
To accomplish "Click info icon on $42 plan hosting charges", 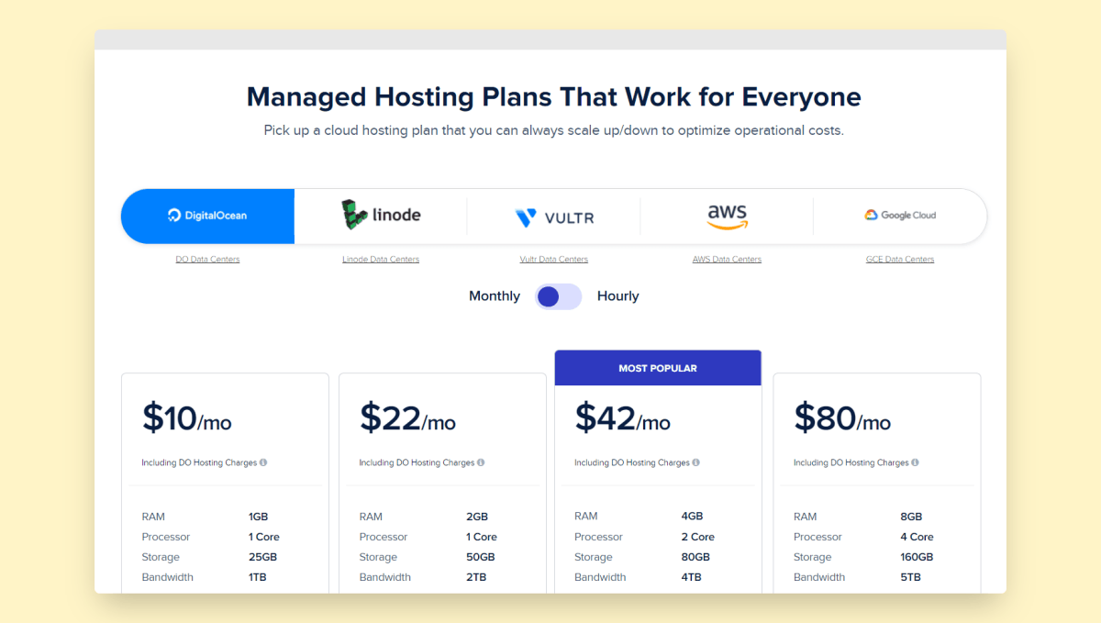I will (696, 462).
